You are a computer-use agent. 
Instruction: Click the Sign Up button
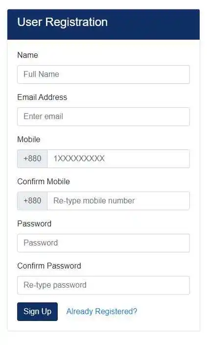point(37,312)
